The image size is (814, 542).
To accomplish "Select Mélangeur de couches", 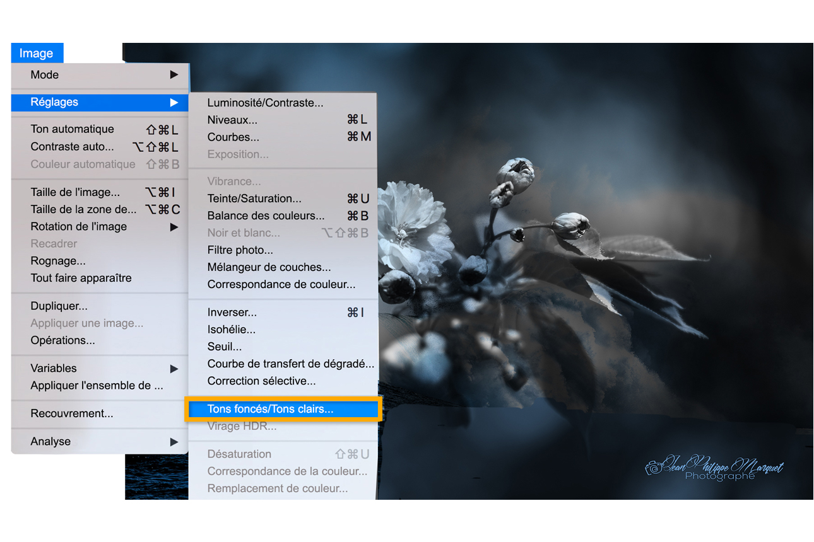I will coord(269,267).
